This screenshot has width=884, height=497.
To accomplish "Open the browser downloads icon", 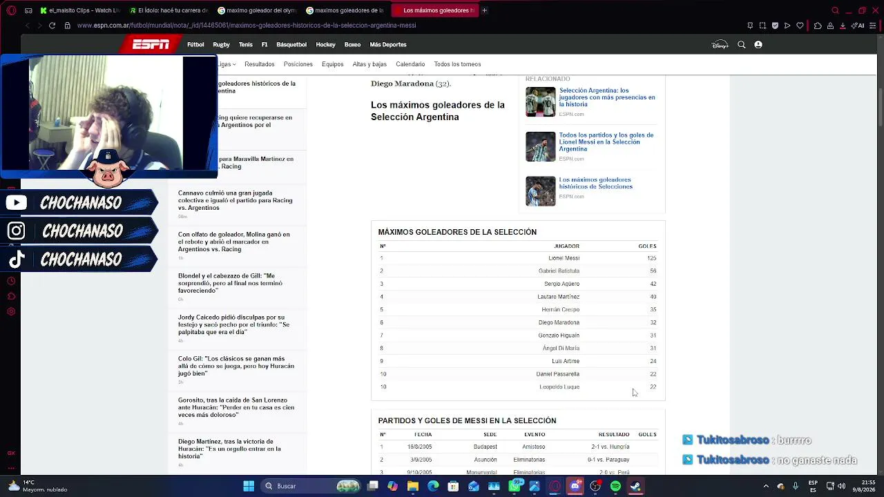I will (843, 26).
